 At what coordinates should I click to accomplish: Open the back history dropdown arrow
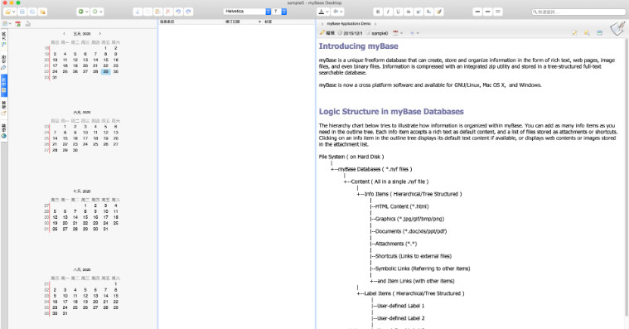tap(87, 12)
